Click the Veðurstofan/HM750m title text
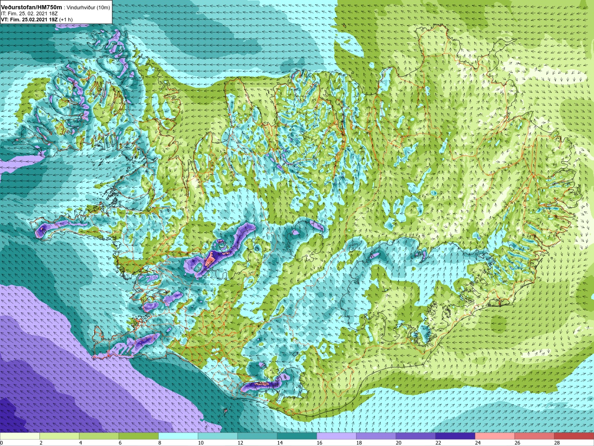The height and width of the screenshot is (446, 594). tap(32, 7)
